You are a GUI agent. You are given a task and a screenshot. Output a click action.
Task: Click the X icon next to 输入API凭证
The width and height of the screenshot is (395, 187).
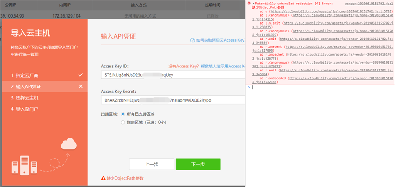point(80,86)
